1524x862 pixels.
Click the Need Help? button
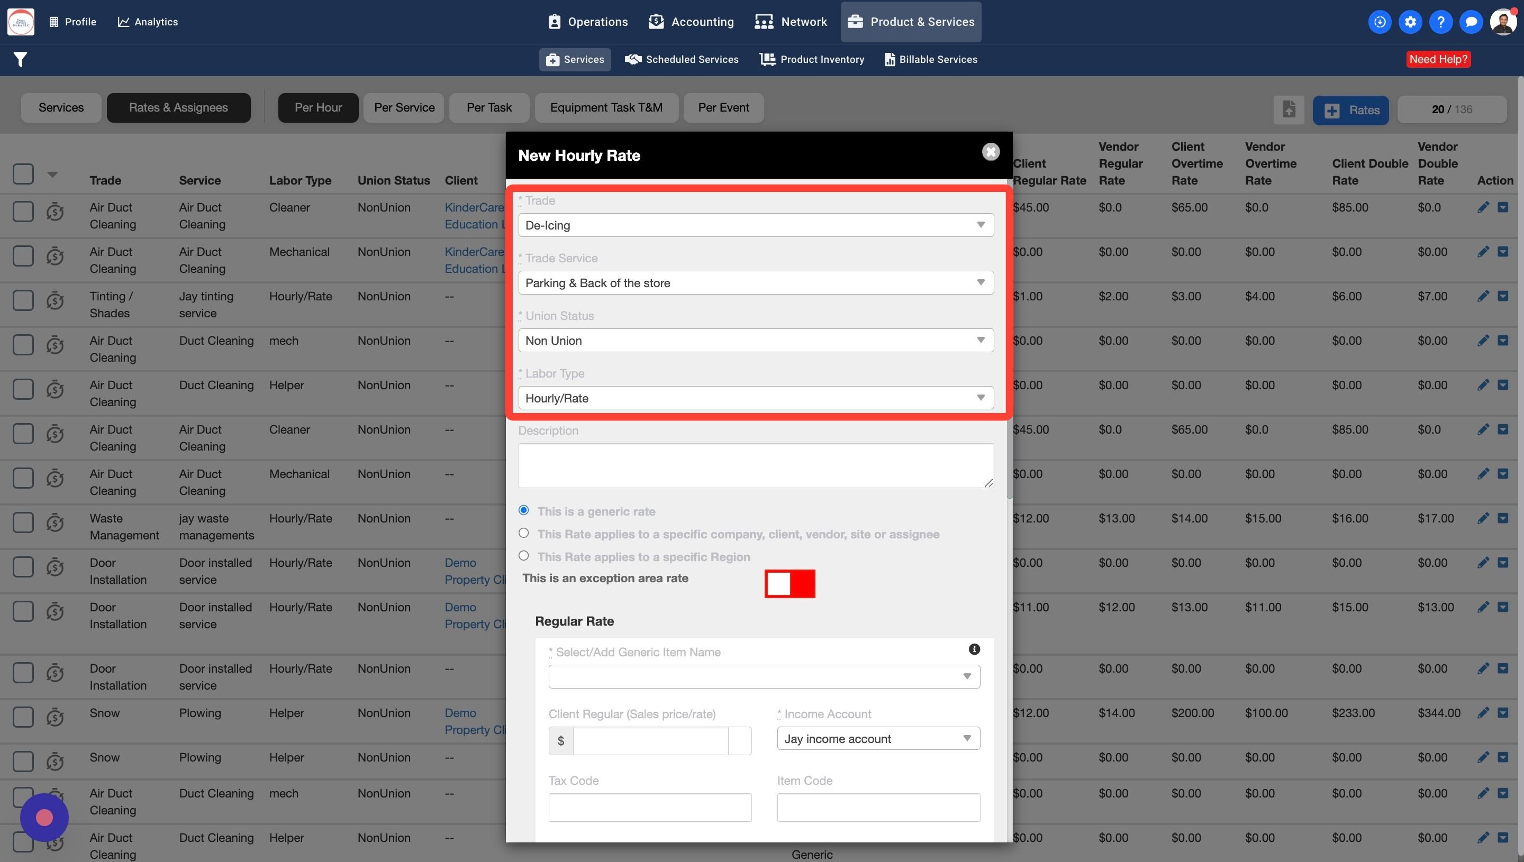pyautogui.click(x=1438, y=59)
